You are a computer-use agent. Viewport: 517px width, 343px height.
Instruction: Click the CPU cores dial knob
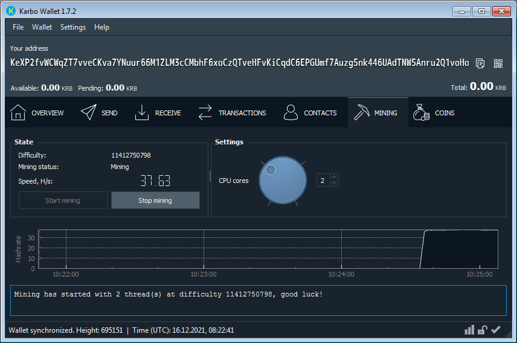(283, 180)
